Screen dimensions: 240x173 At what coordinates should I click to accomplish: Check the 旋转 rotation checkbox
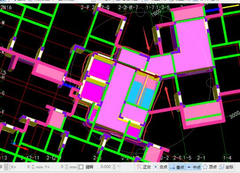[x=81, y=167]
